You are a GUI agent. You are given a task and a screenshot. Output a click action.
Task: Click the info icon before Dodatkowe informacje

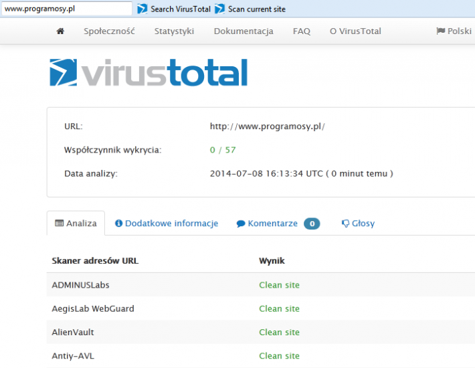[x=118, y=223]
